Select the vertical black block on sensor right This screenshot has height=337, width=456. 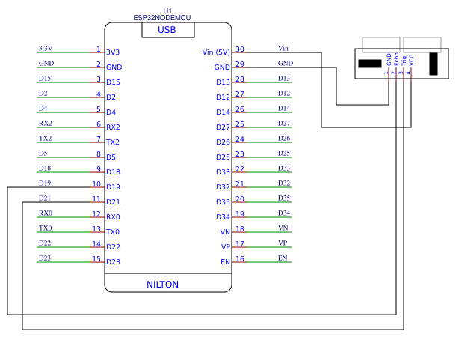point(434,64)
